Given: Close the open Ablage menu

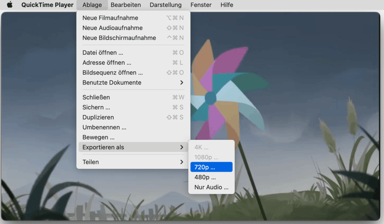Looking at the screenshot, I should pos(92,5).
